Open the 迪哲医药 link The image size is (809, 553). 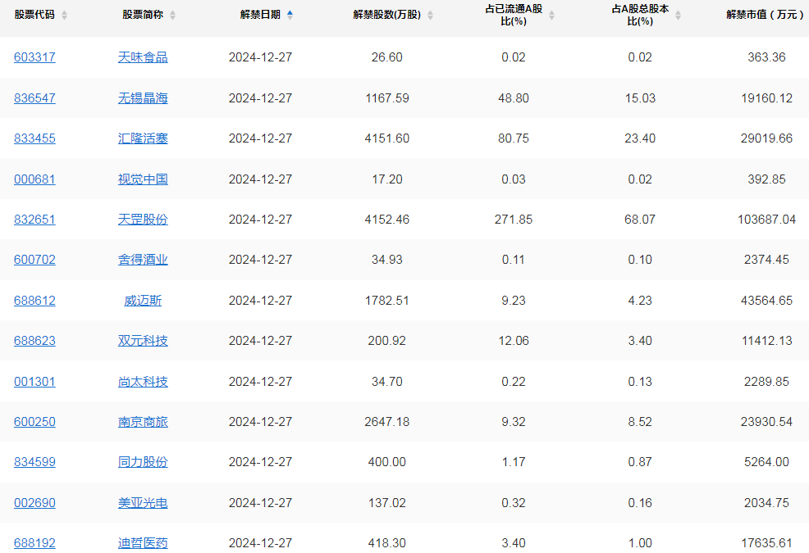143,542
